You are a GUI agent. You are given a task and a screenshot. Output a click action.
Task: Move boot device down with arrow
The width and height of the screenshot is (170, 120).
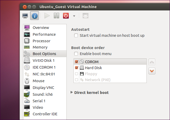[152, 71]
